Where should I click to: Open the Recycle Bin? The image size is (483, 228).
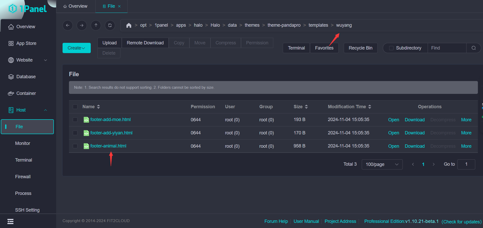click(360, 48)
